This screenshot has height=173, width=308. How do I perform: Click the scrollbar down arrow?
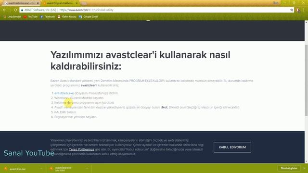[x=306, y=161]
